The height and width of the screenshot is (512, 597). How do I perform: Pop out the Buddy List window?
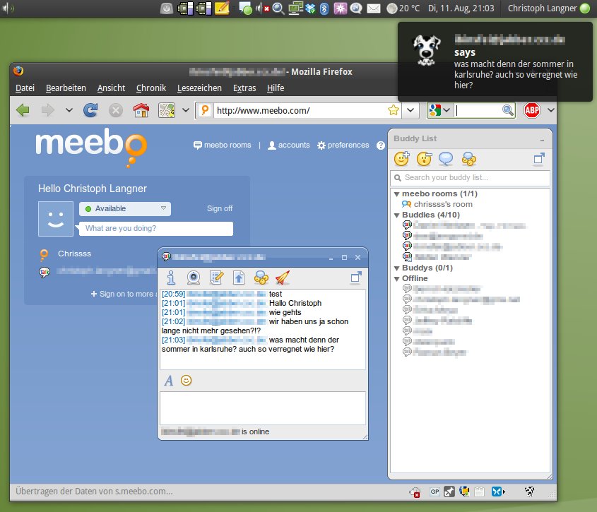[539, 158]
